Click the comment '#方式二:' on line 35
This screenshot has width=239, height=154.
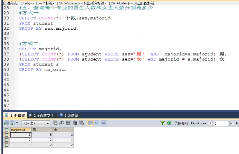pyautogui.click(x=30, y=44)
